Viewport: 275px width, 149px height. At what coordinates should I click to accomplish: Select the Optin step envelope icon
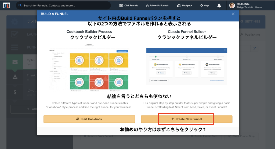(x=15, y=62)
